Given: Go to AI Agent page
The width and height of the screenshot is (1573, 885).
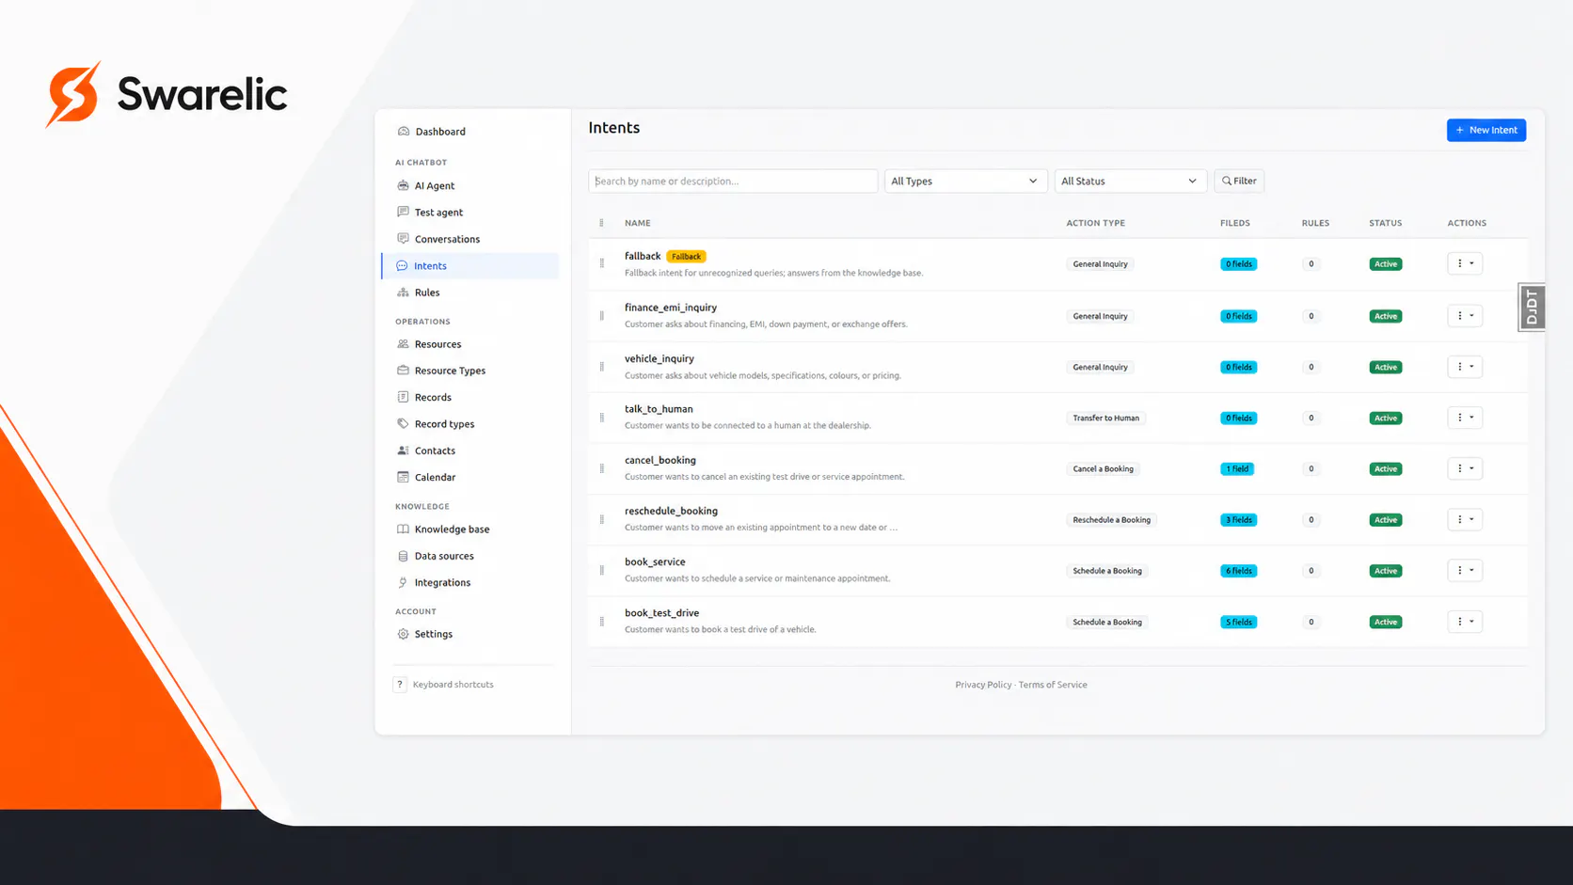Looking at the screenshot, I should 435,186.
